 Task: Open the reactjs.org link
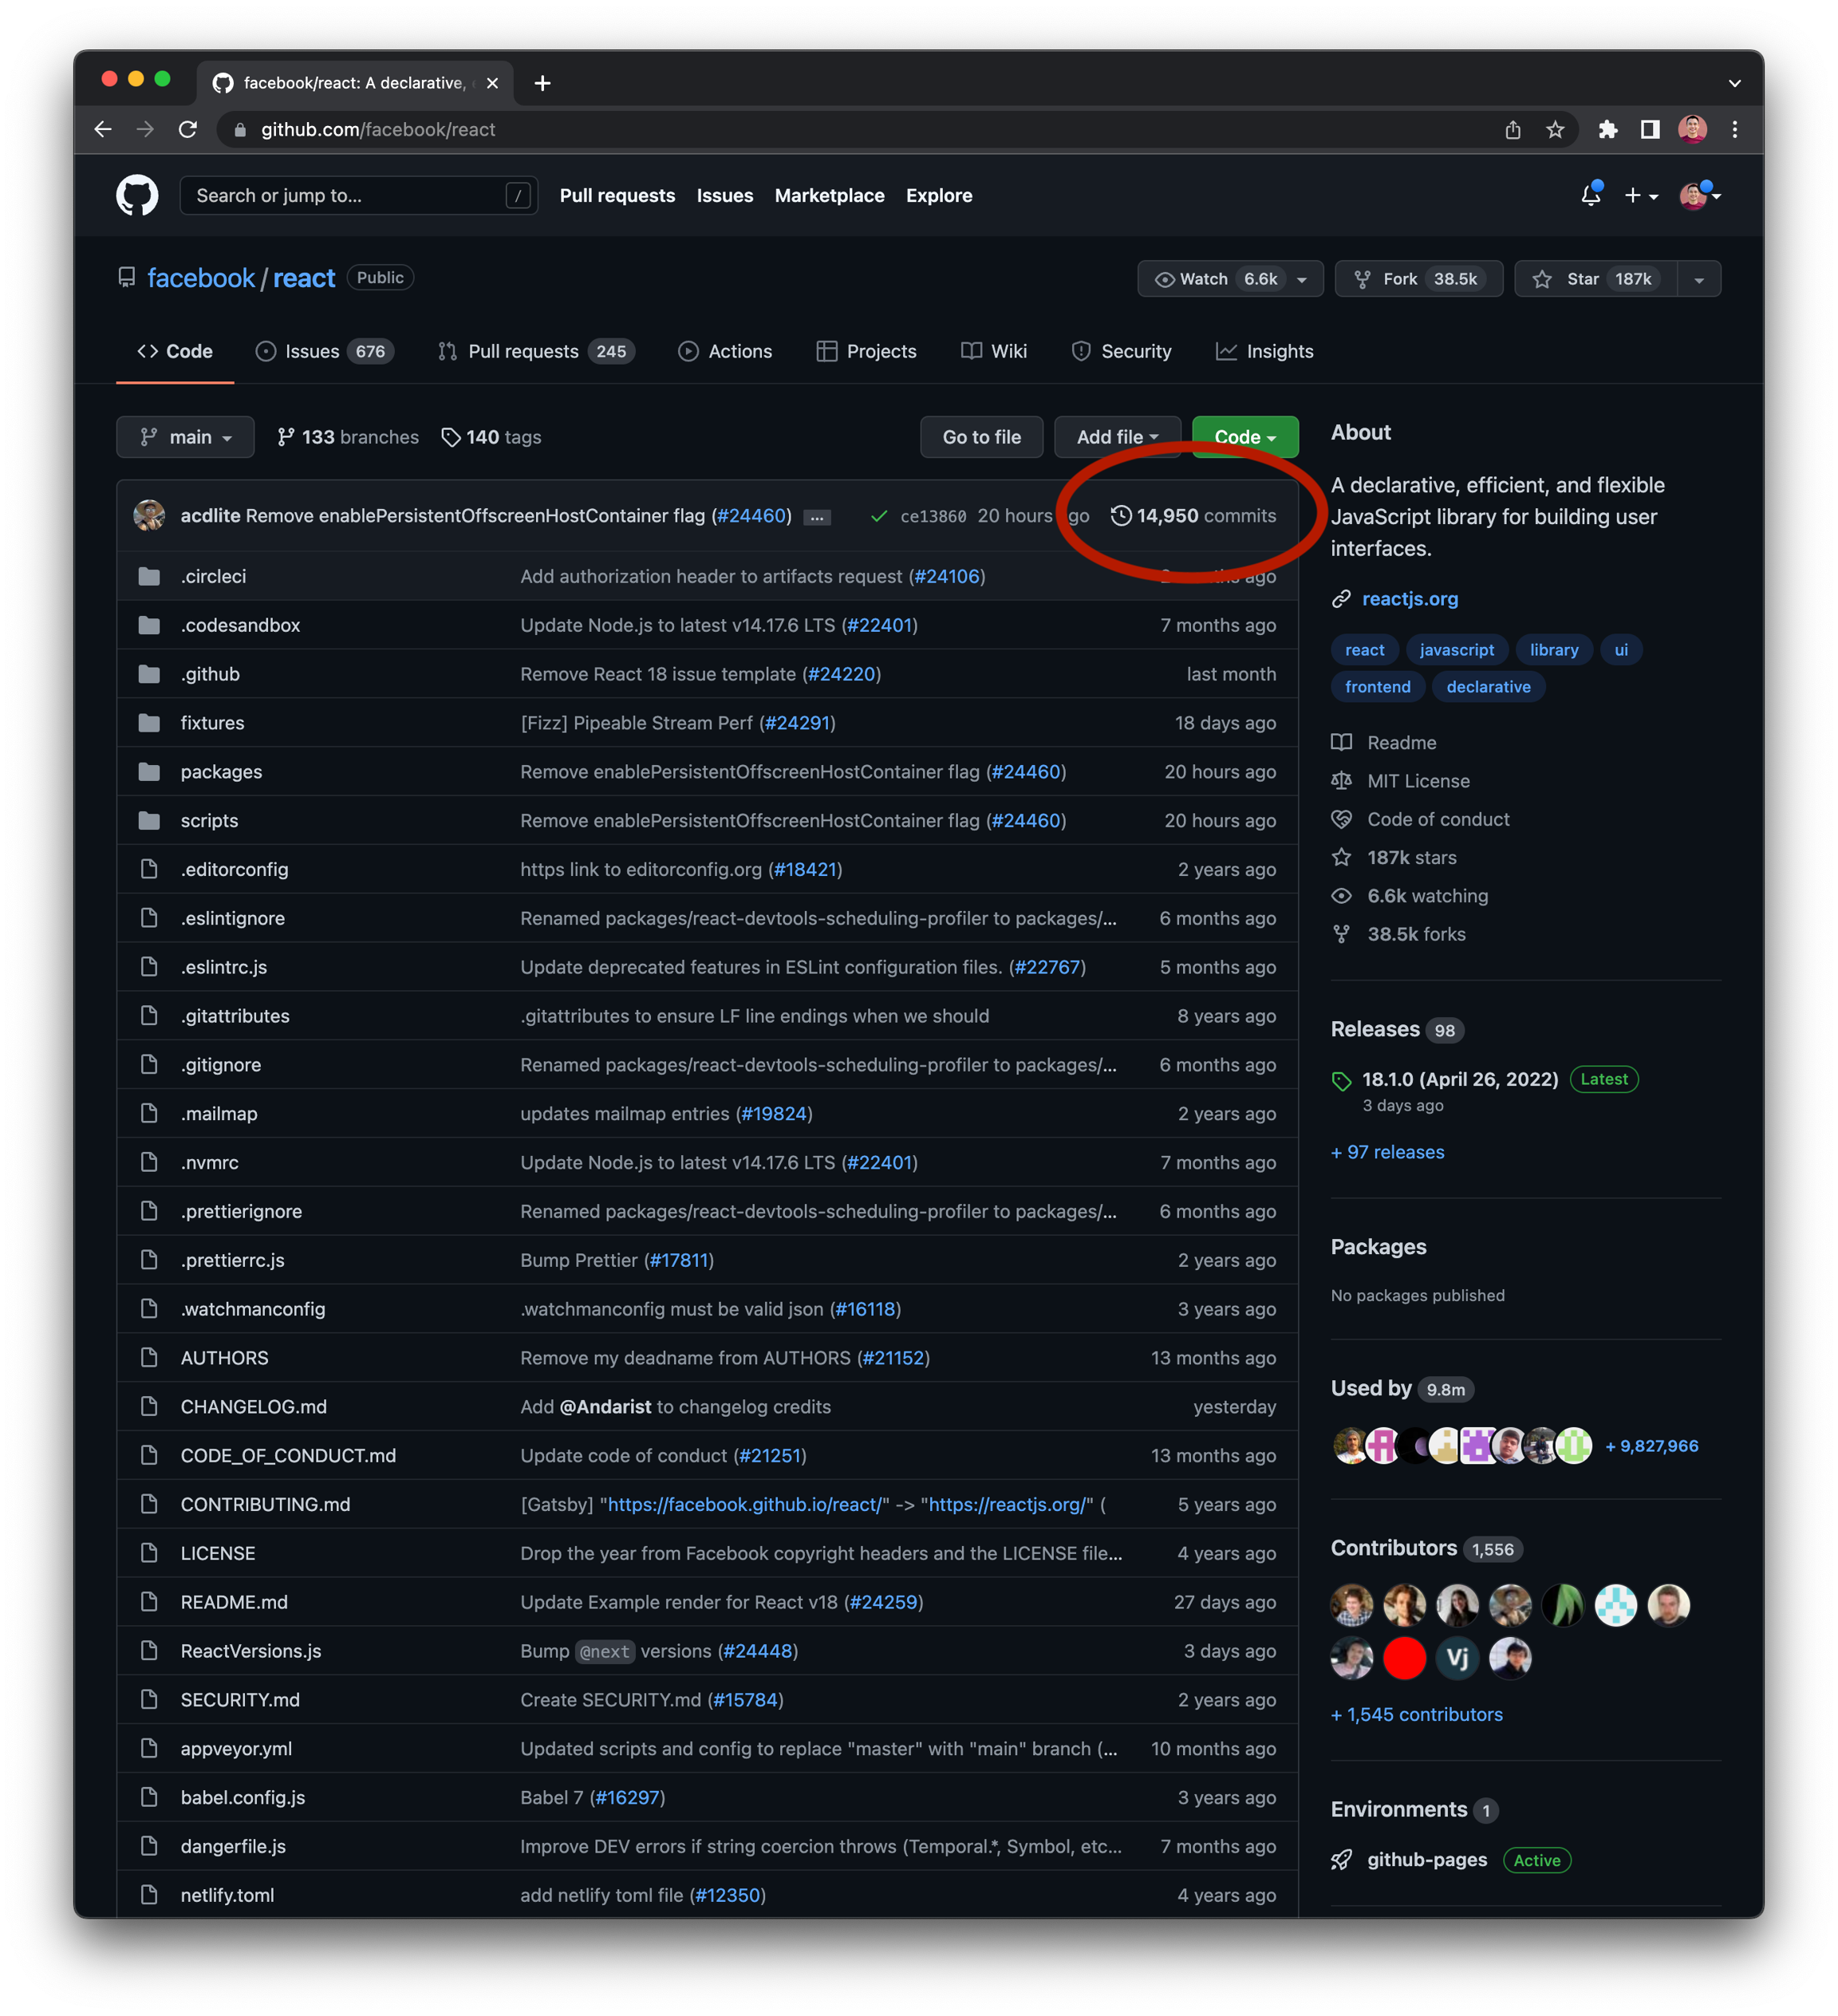[x=1409, y=599]
